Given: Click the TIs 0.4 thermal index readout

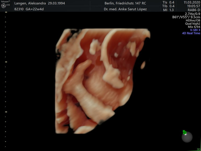Looking at the screenshot, I should (x=169, y=2).
